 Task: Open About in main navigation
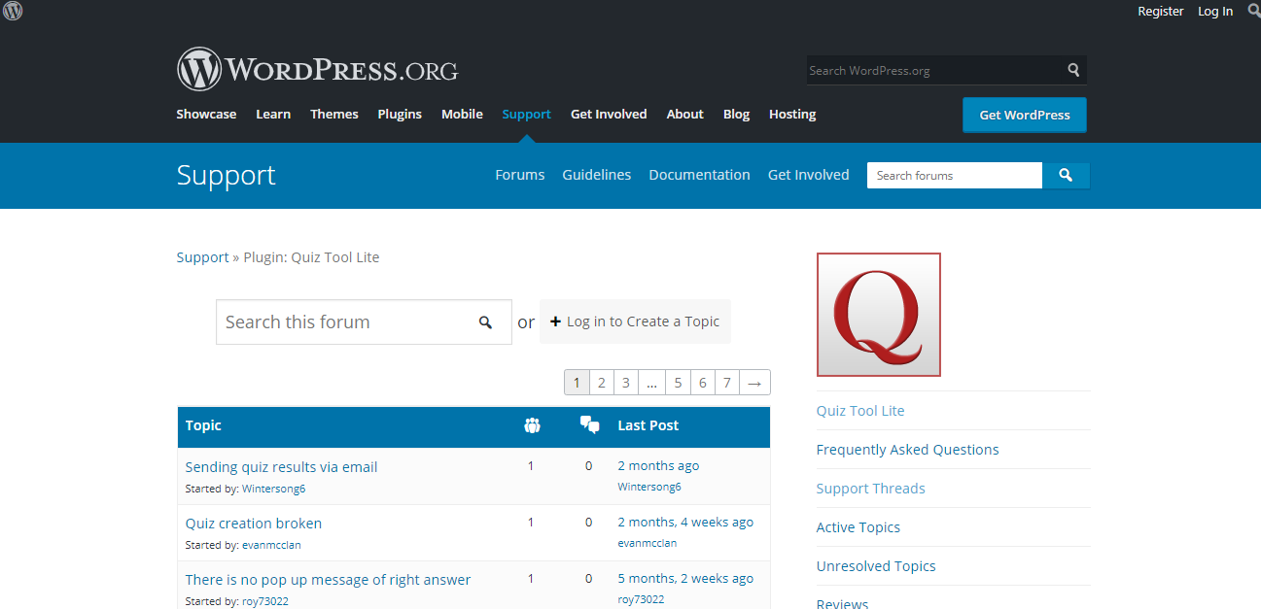[685, 115]
